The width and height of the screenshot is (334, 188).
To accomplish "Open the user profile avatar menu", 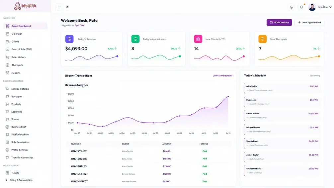I will pos(312,7).
